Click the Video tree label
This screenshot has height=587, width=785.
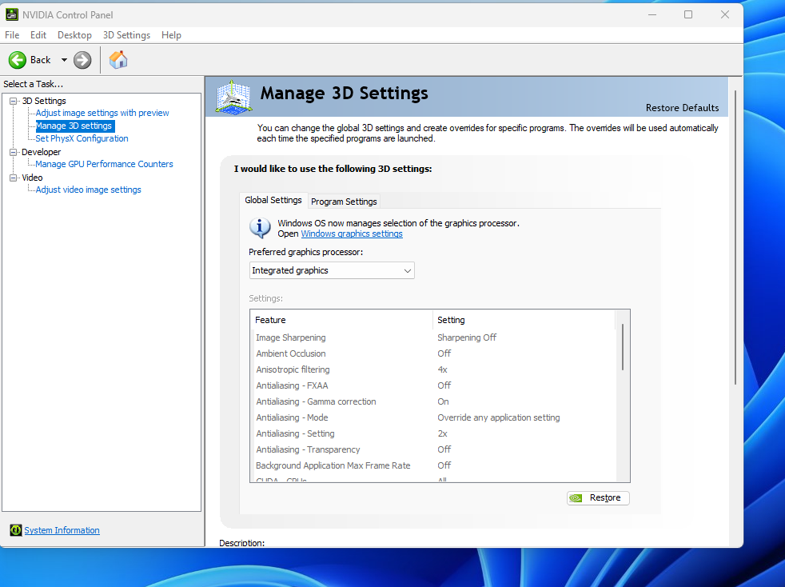tap(32, 178)
